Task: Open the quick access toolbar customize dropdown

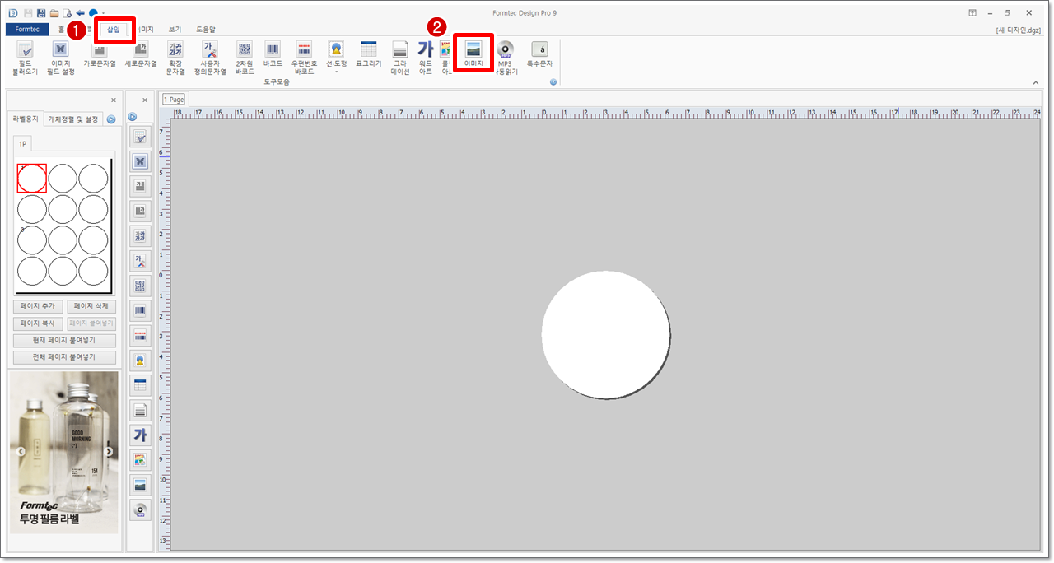Action: 104,13
